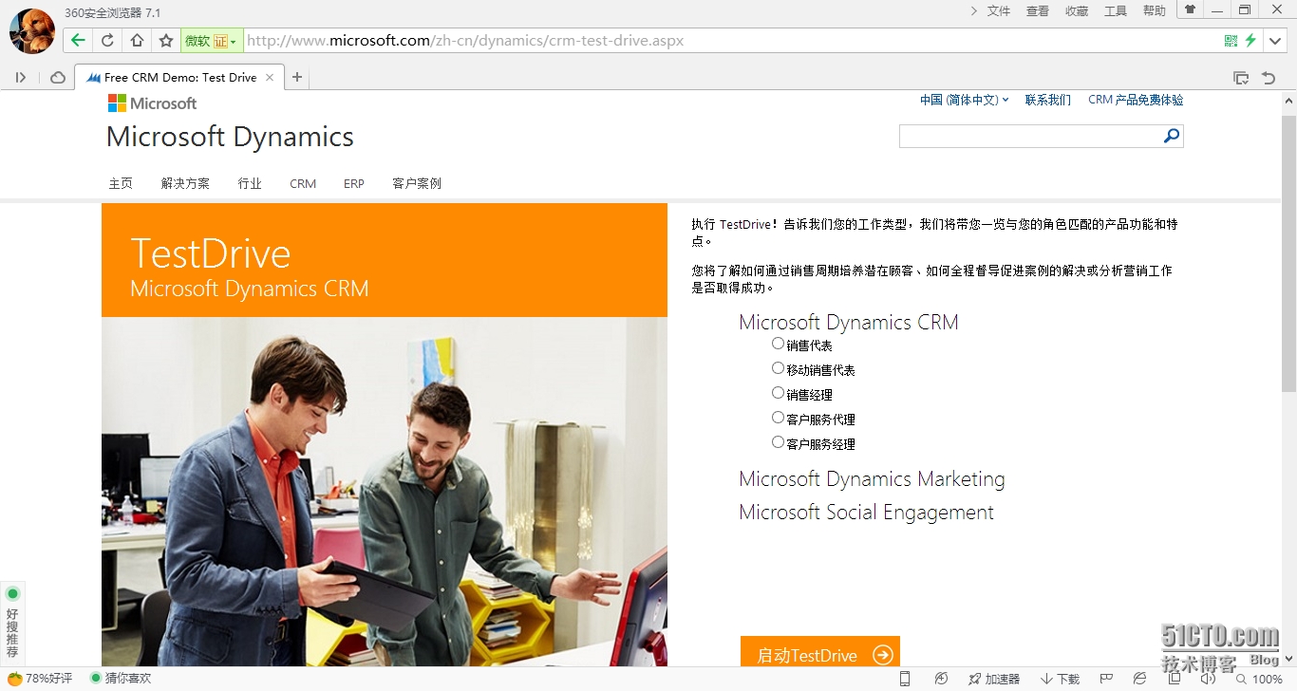Click the browser address URL field

coord(731,40)
